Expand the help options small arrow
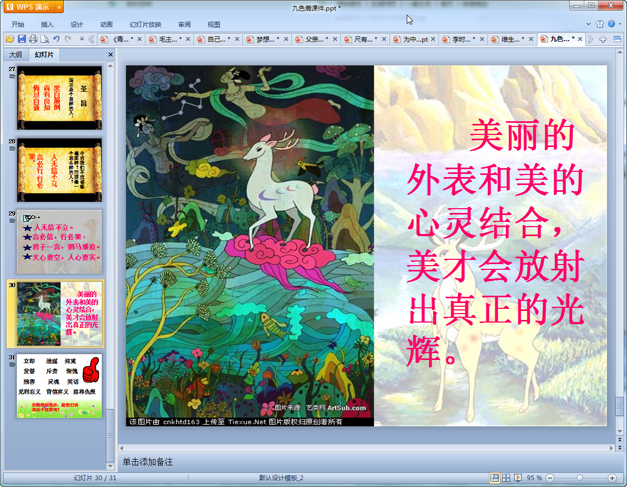627x487 pixels. [620, 24]
